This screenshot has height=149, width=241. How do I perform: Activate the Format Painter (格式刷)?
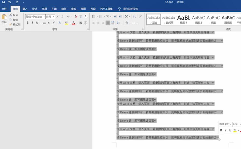point(15,25)
